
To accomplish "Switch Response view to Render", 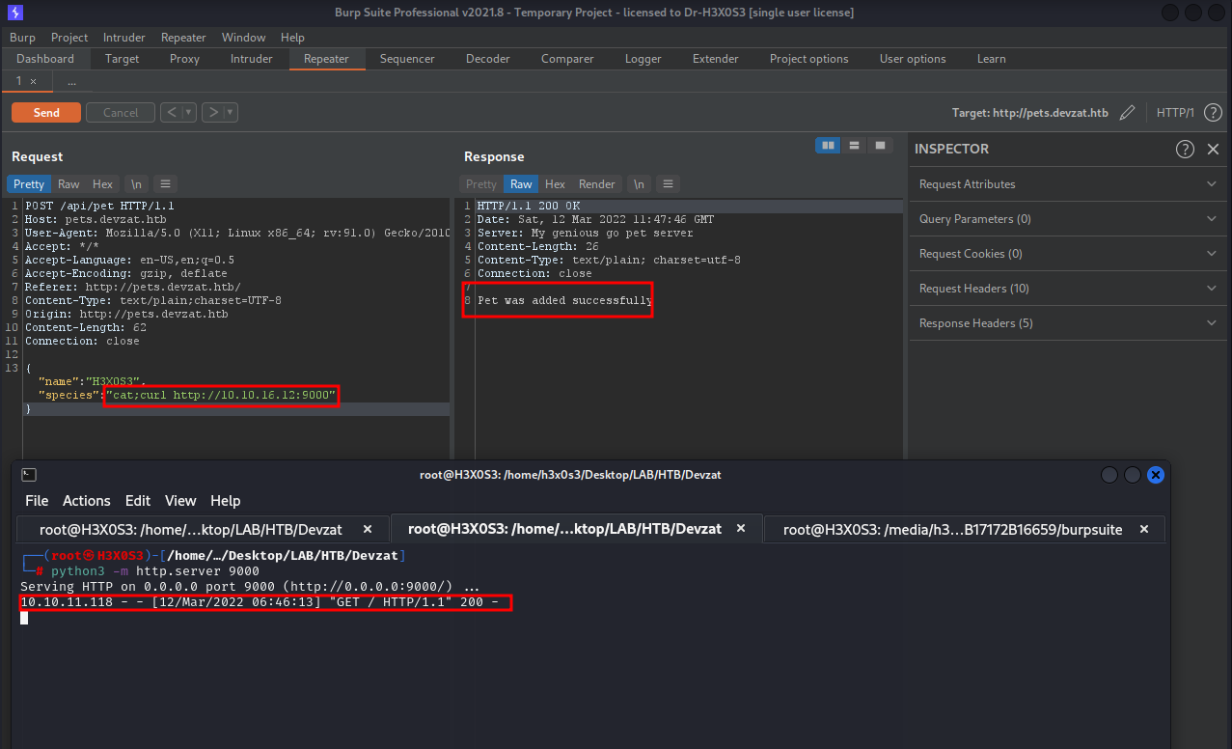I will (x=597, y=183).
